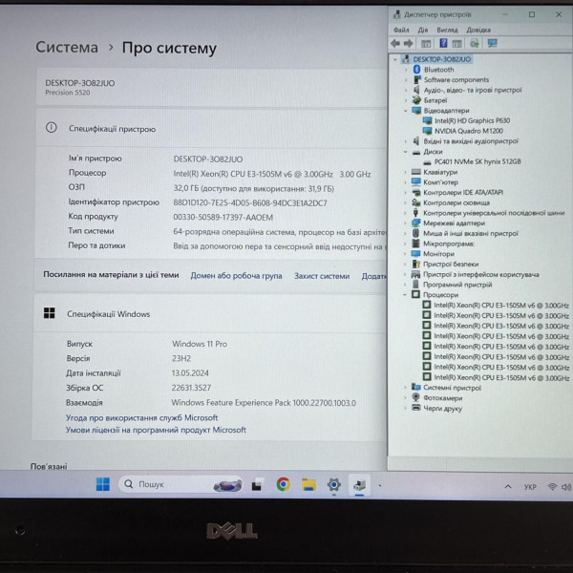The height and width of the screenshot is (573, 573).
Task: Click the Мережеві адаптери network icon
Action: pyautogui.click(x=416, y=223)
